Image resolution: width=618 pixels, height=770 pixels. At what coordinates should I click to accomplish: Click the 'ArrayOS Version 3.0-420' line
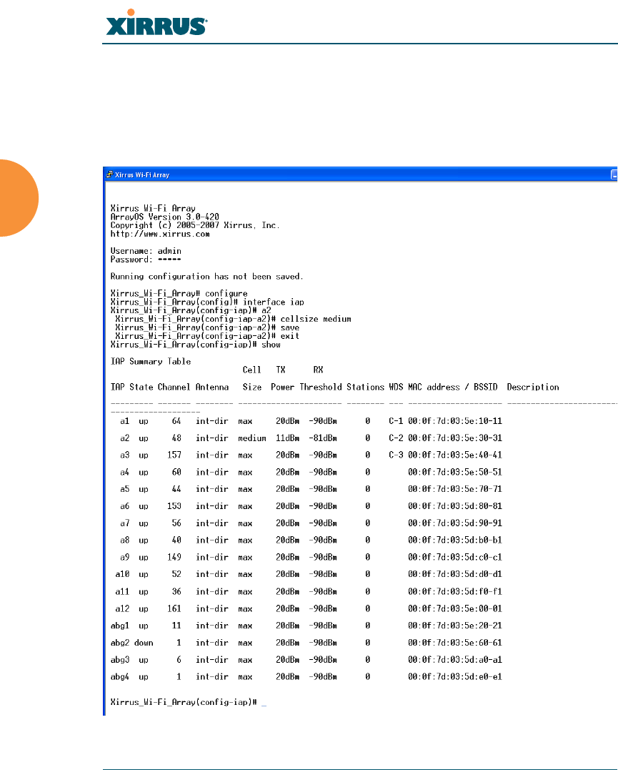pos(165,217)
